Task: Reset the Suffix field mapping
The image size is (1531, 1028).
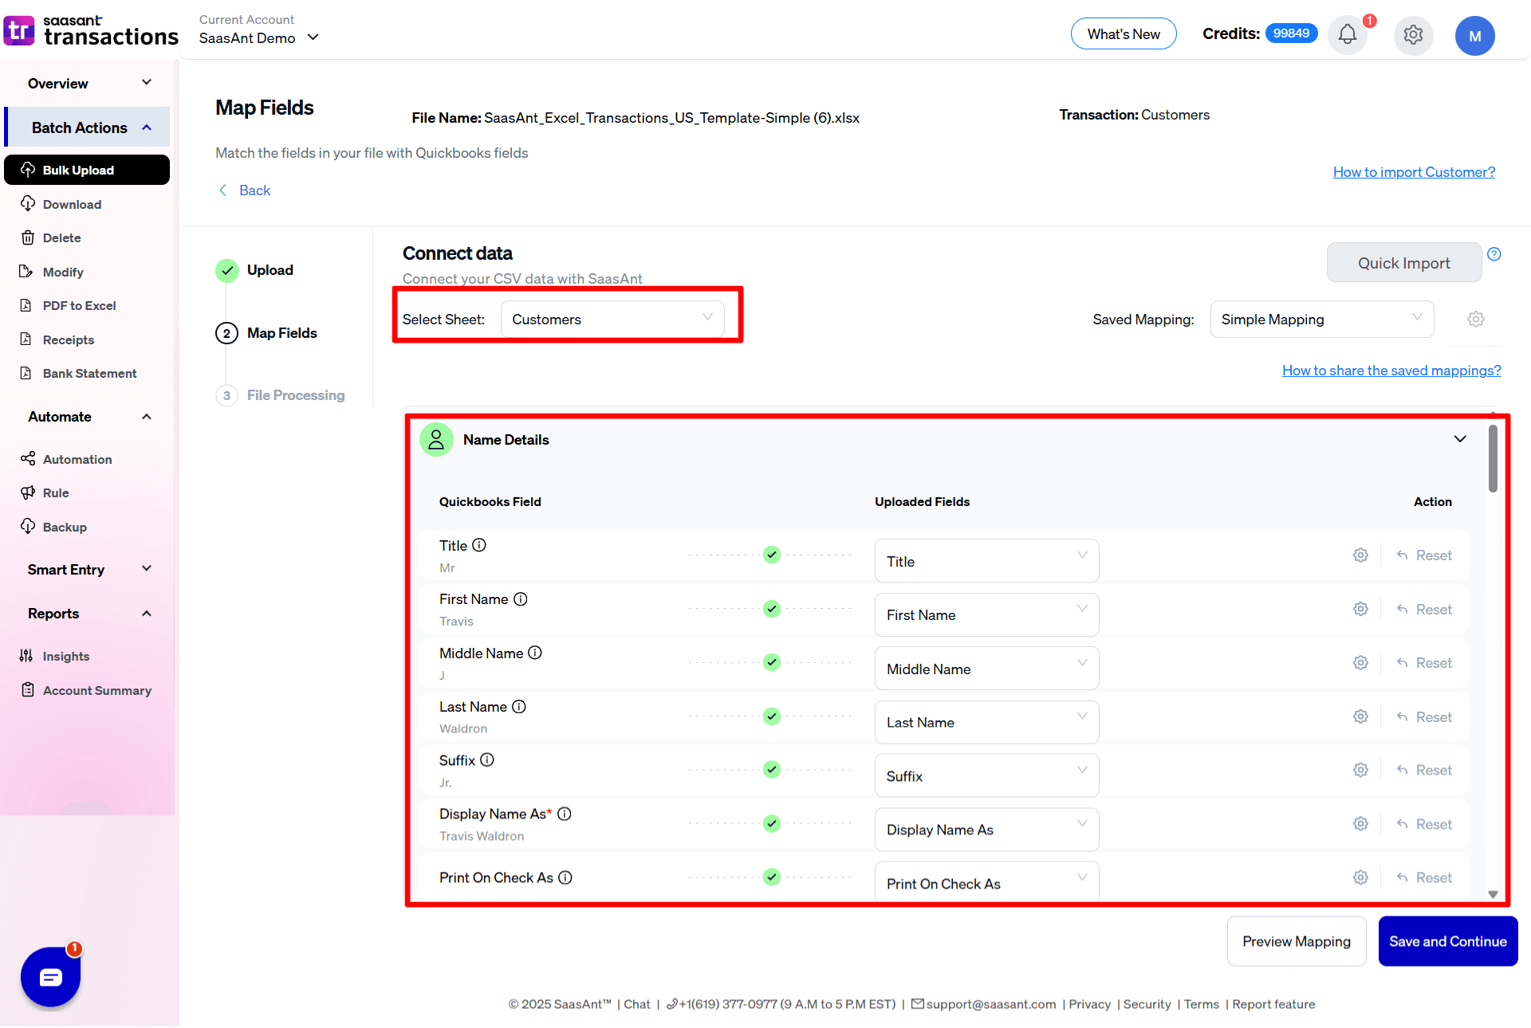Action: (x=1424, y=771)
